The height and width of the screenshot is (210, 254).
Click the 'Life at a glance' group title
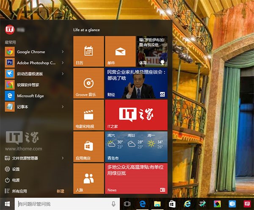(x=86, y=30)
